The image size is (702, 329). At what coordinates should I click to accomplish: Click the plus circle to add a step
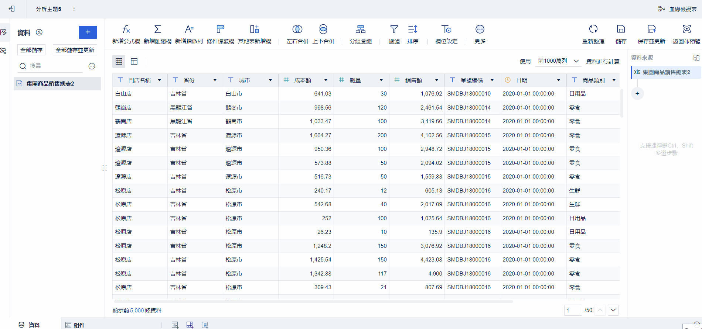(x=637, y=93)
